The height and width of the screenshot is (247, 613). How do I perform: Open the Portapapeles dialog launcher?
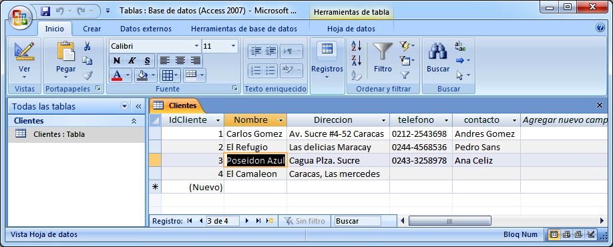pos(98,89)
